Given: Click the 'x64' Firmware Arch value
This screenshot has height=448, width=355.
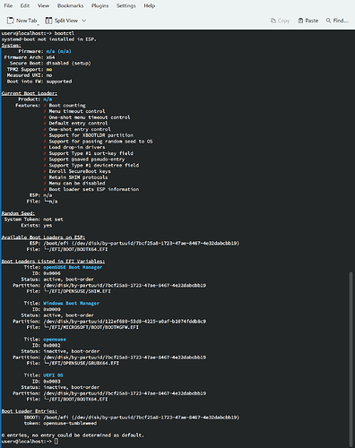Looking at the screenshot, I should pos(50,57).
